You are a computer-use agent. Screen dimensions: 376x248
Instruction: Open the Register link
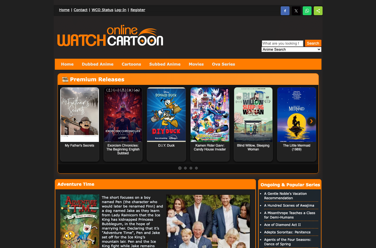138,10
